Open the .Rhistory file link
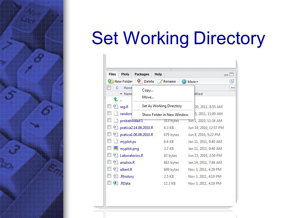This screenshot has width=291, height=218. (127, 177)
